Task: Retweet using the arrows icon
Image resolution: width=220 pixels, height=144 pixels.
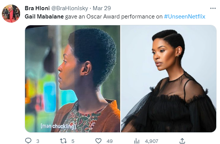Action: (63, 141)
